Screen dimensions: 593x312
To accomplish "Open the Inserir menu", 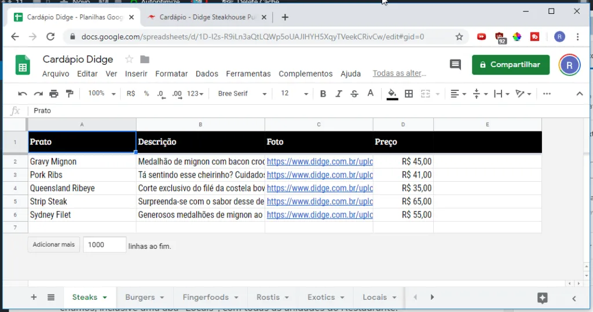I will click(x=136, y=74).
